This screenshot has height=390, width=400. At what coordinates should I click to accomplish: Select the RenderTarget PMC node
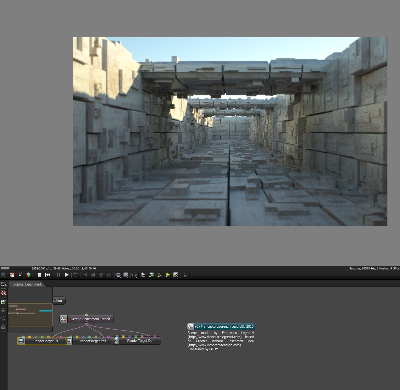tap(93, 341)
